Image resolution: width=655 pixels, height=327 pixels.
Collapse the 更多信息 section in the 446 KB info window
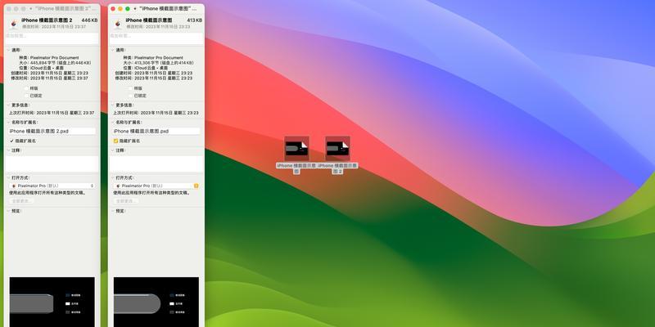tap(8, 105)
